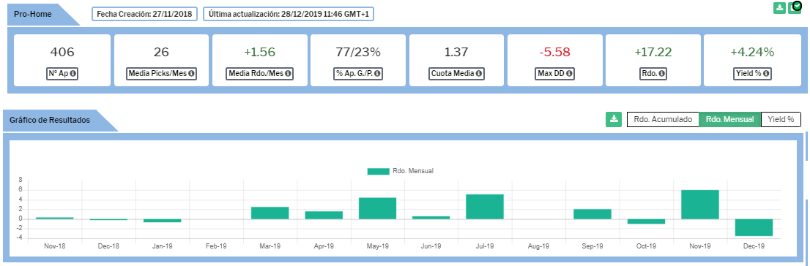This screenshot has height=266, width=810.
Task: Select the Rdo. Mensual chart view
Action: coord(730,120)
